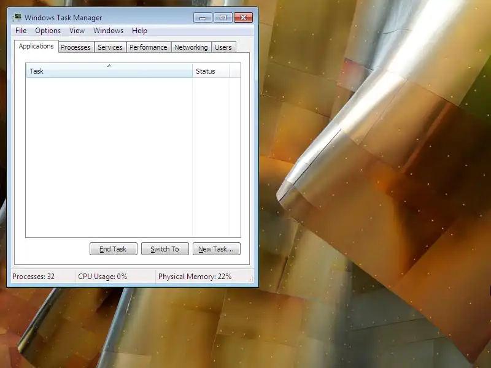Click the Switch To button
Screen dimensions: 491x368
click(x=165, y=249)
